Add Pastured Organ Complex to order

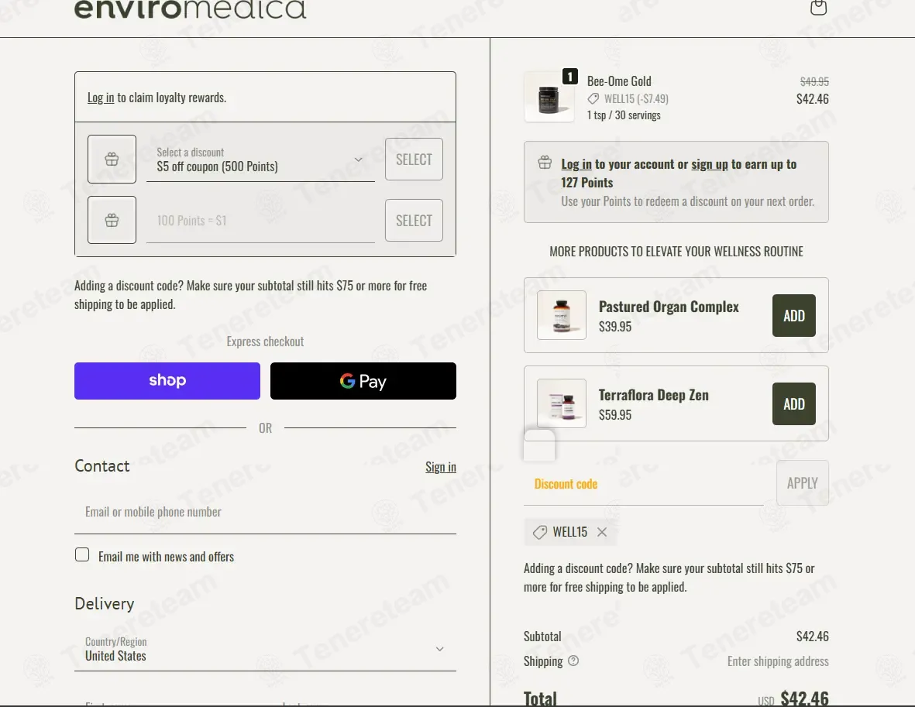pyautogui.click(x=793, y=316)
